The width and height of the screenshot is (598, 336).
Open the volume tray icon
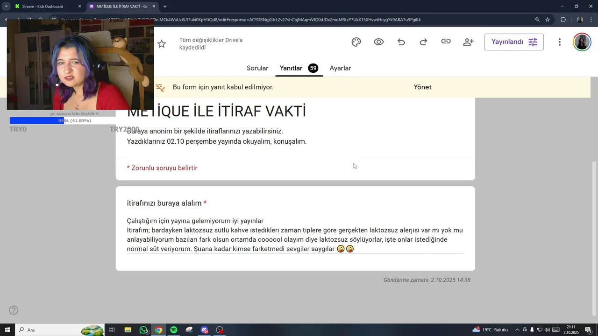click(547, 330)
